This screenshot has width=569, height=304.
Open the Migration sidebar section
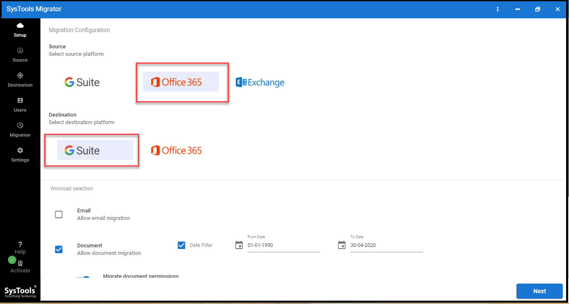point(20,130)
